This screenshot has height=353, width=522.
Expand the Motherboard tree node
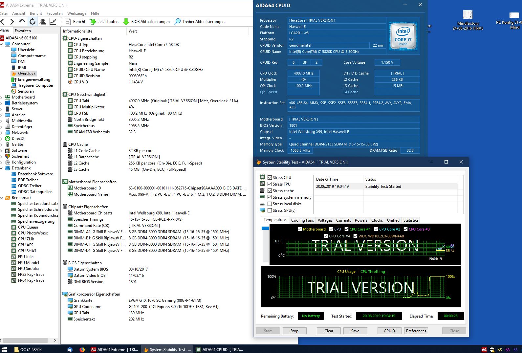tap(2, 97)
